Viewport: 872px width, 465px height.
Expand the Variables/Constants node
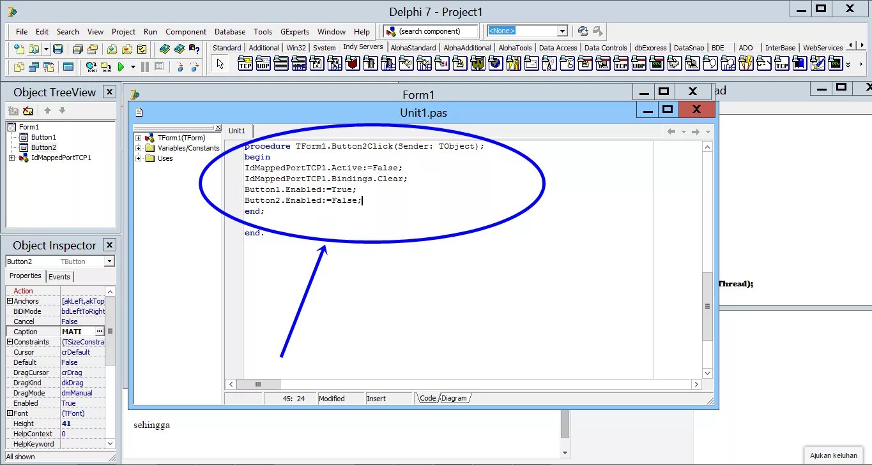tap(138, 148)
